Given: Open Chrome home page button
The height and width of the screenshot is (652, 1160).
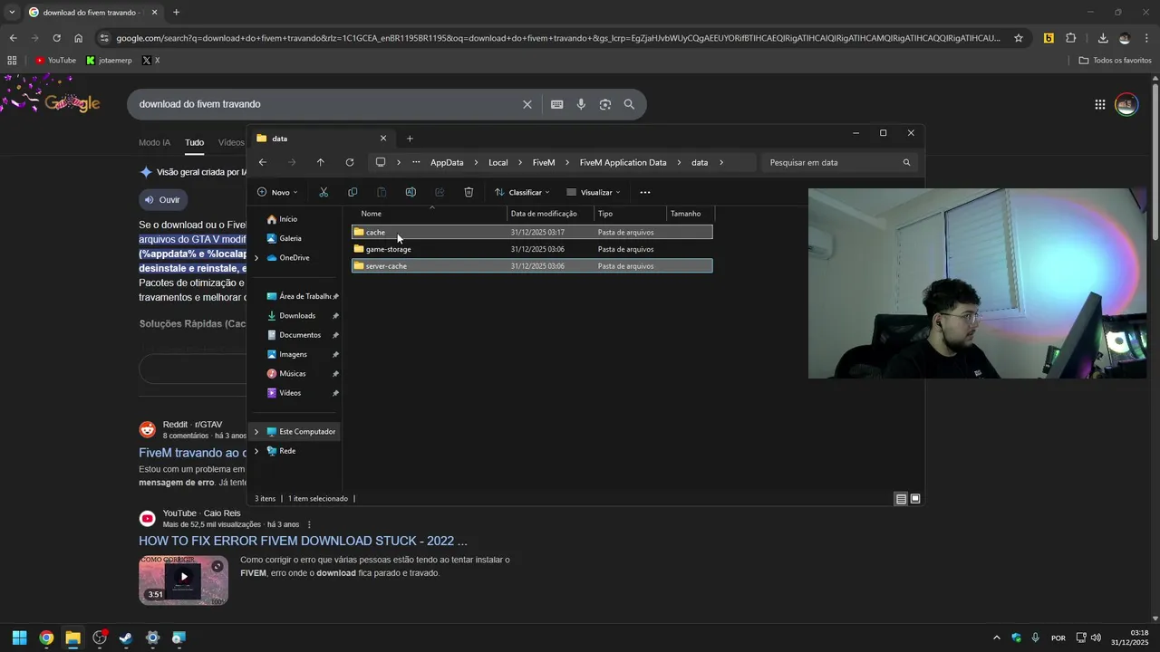Looking at the screenshot, I should [79, 38].
